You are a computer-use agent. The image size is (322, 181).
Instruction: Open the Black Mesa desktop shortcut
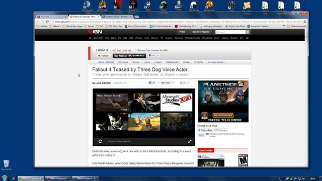click(194, 6)
